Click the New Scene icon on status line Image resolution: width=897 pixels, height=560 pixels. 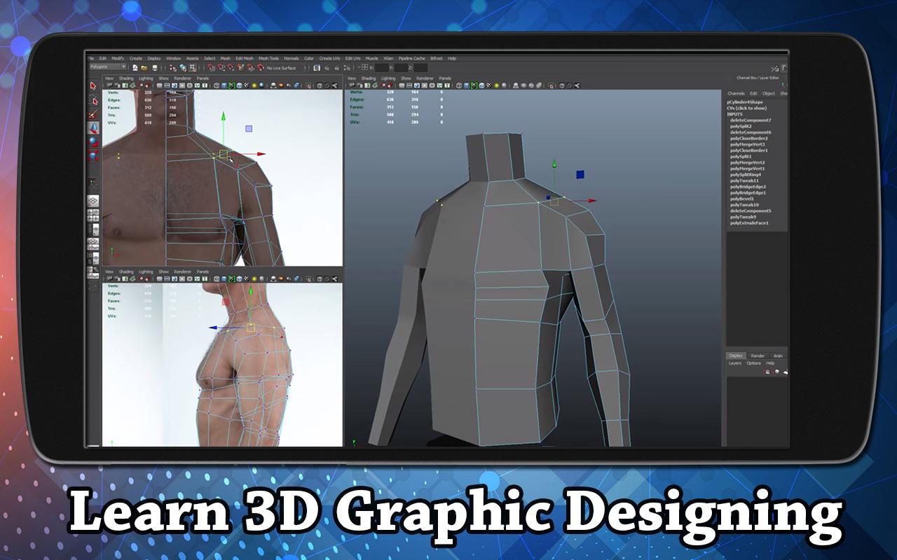click(x=134, y=68)
